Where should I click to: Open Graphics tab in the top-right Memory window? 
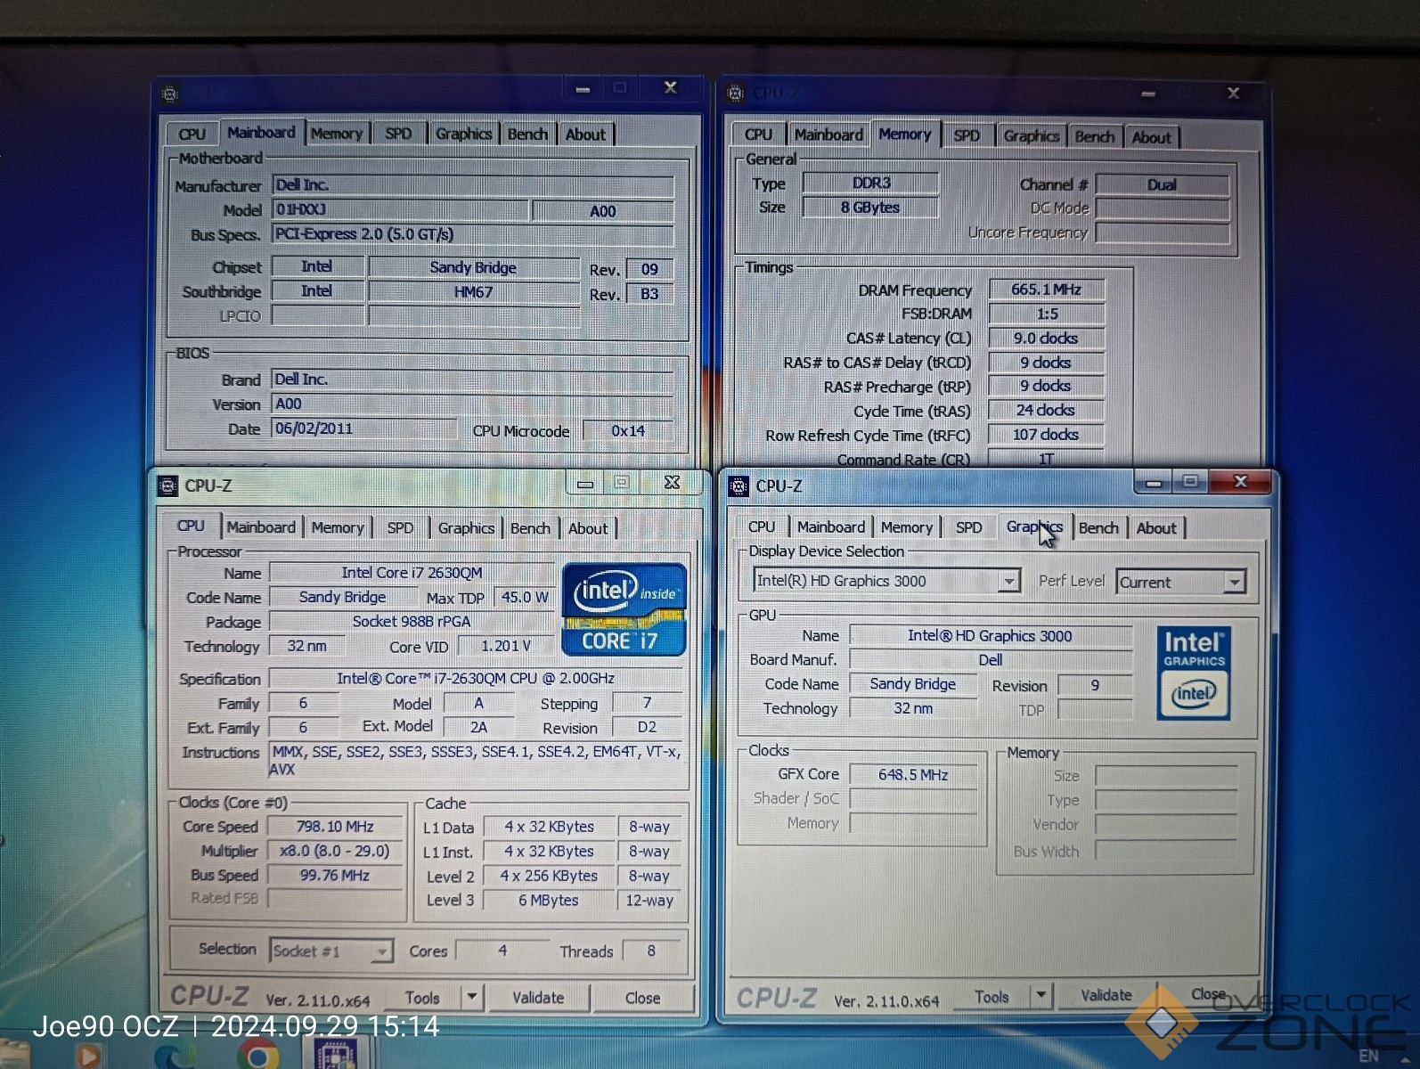point(1031,135)
